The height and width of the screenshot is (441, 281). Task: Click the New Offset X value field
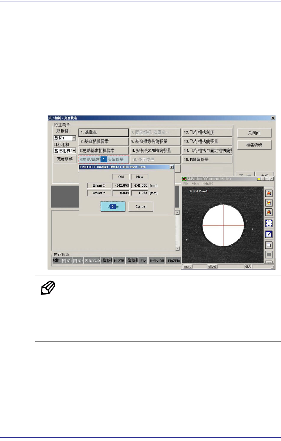pyautogui.click(x=140, y=186)
